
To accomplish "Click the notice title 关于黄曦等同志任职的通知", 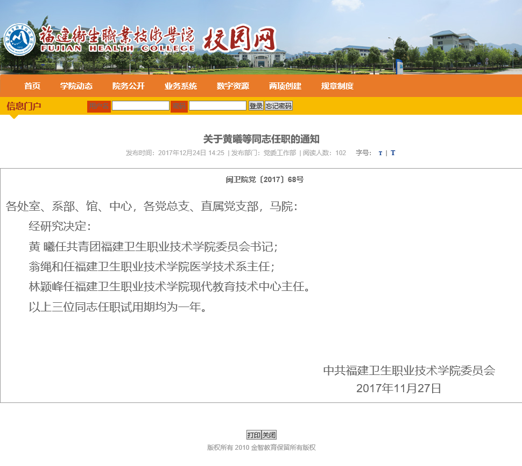I will [261, 139].
